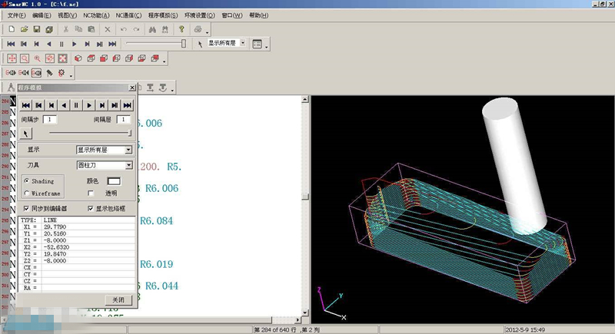615x334 pixels.
Task: Click the 间隔步 input field
Action: click(49, 120)
